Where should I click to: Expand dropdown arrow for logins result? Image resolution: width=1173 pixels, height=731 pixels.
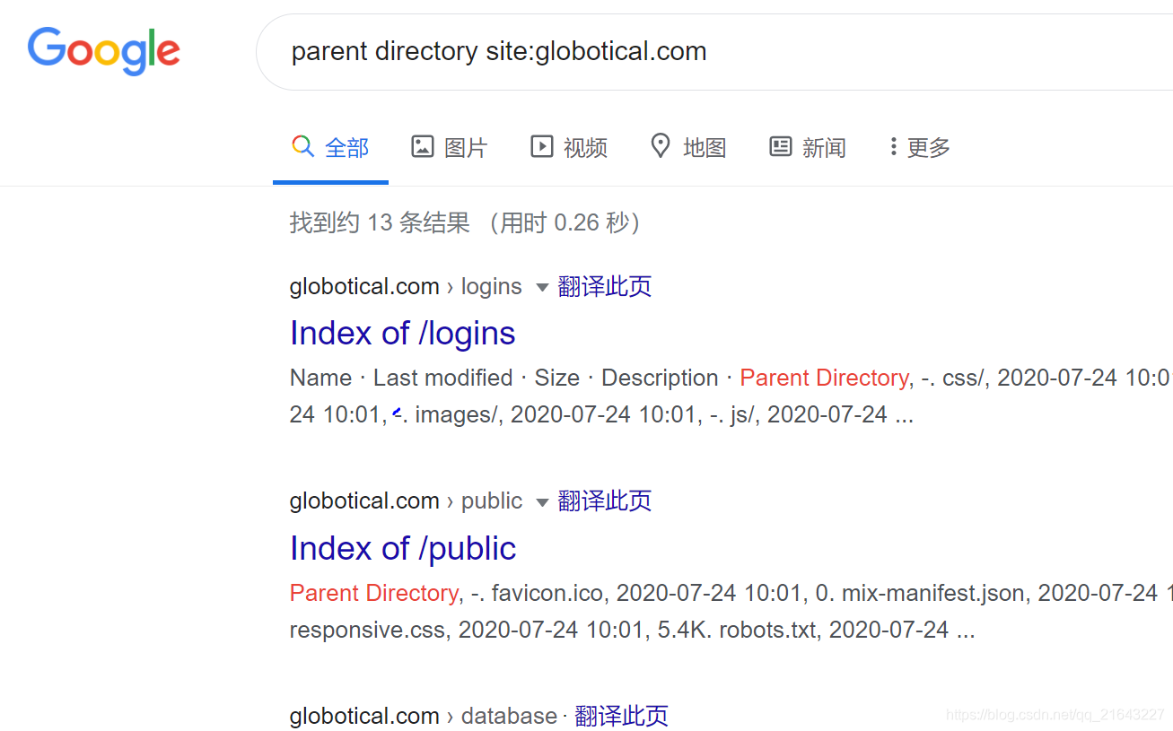542,288
